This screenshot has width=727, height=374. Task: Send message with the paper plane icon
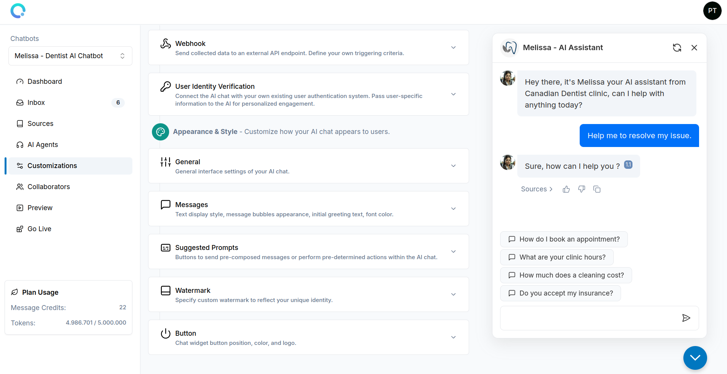(x=686, y=318)
